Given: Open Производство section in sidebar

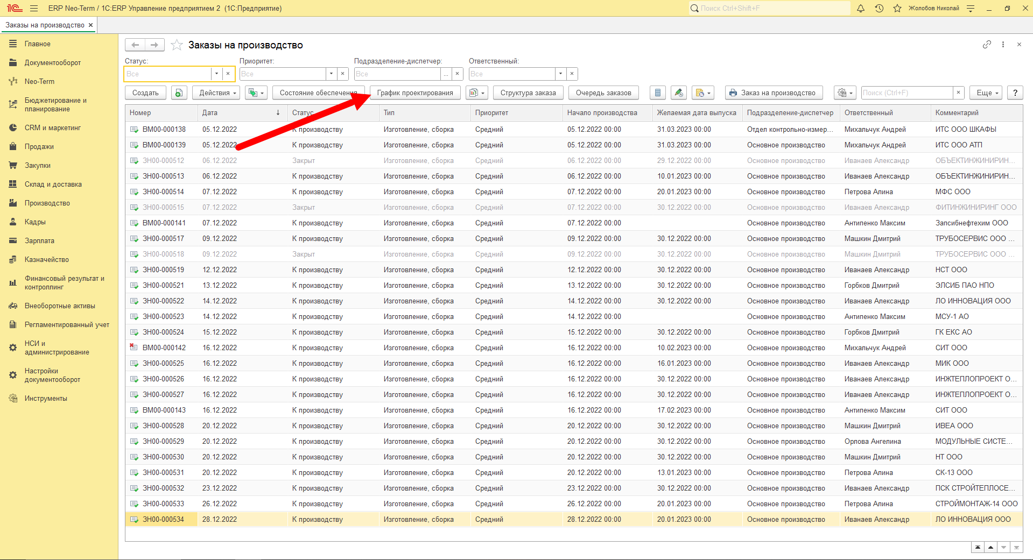Looking at the screenshot, I should pyautogui.click(x=47, y=203).
